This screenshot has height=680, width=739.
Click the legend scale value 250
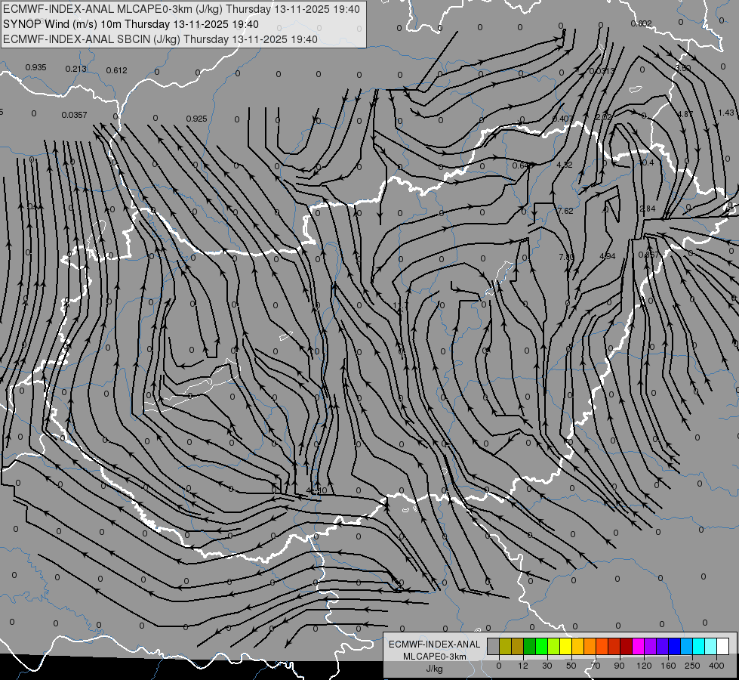[x=692, y=666]
